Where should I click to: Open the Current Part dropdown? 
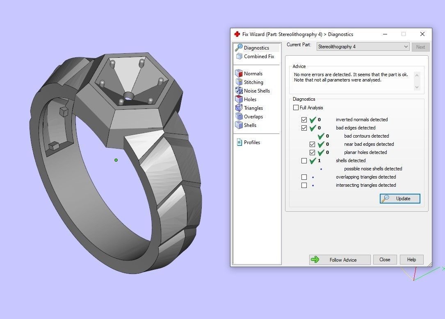click(x=363, y=47)
